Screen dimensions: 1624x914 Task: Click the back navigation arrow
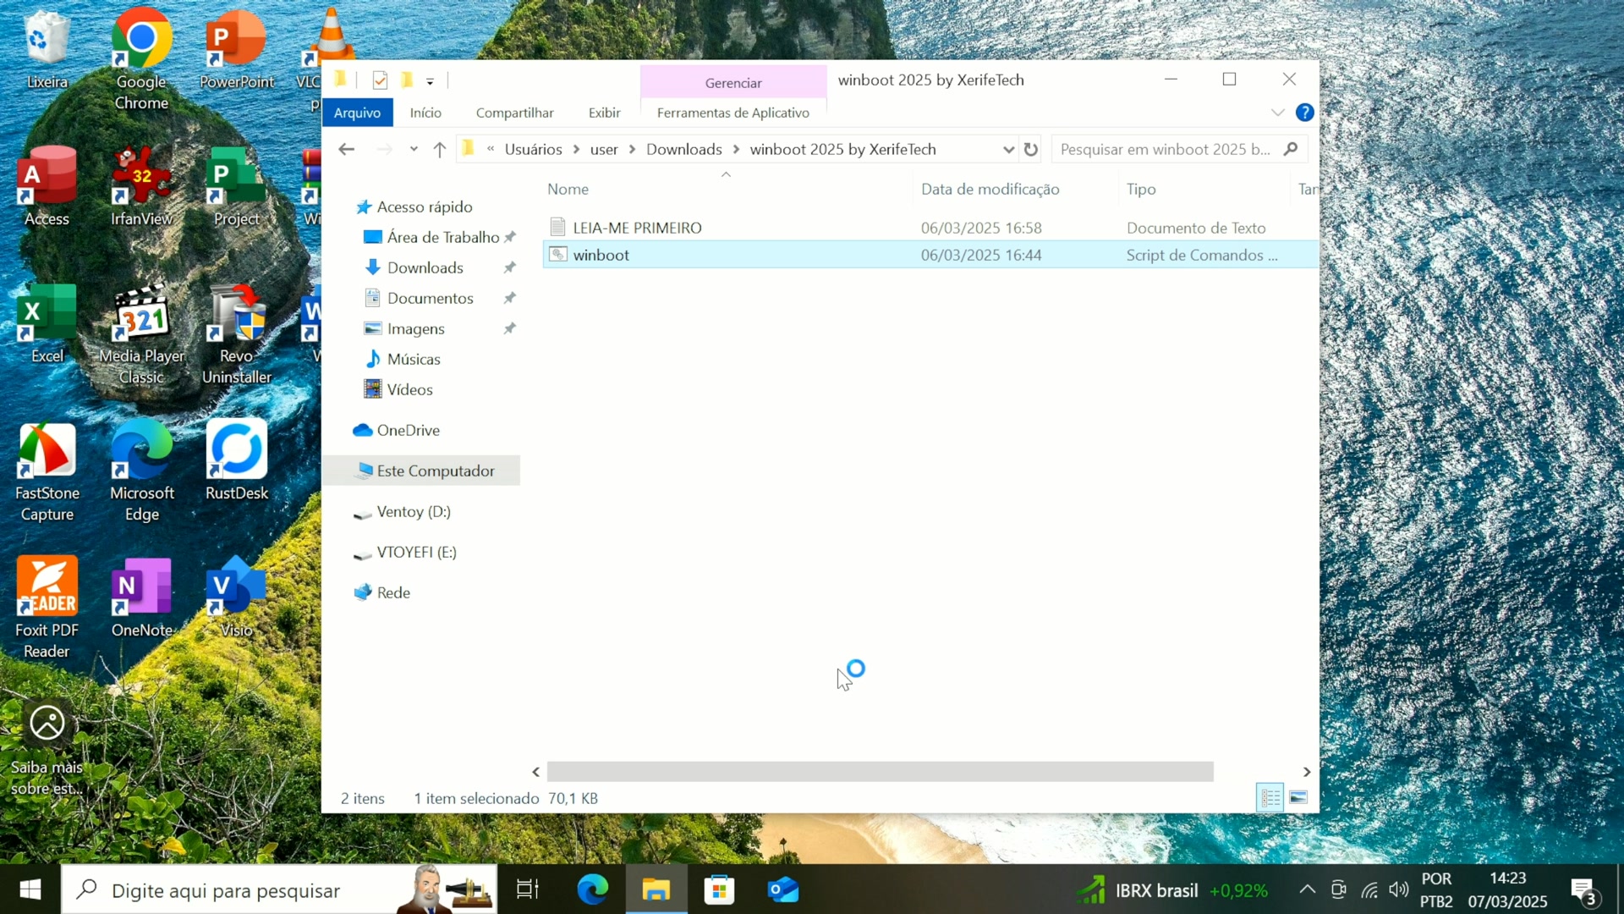346,150
